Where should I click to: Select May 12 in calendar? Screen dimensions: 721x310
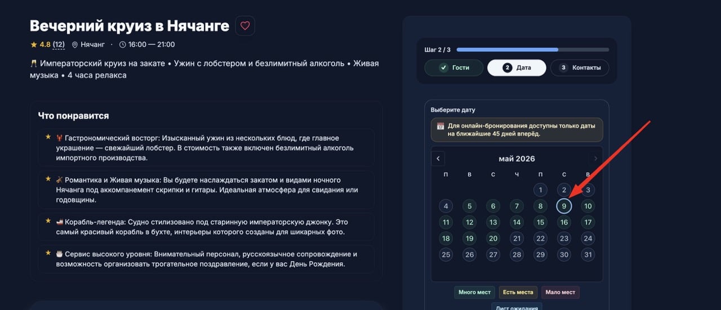(469, 222)
